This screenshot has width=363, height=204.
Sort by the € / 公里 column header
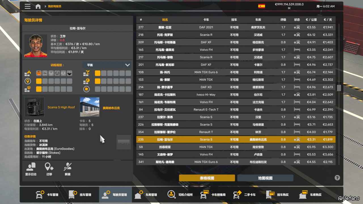(x=311, y=20)
